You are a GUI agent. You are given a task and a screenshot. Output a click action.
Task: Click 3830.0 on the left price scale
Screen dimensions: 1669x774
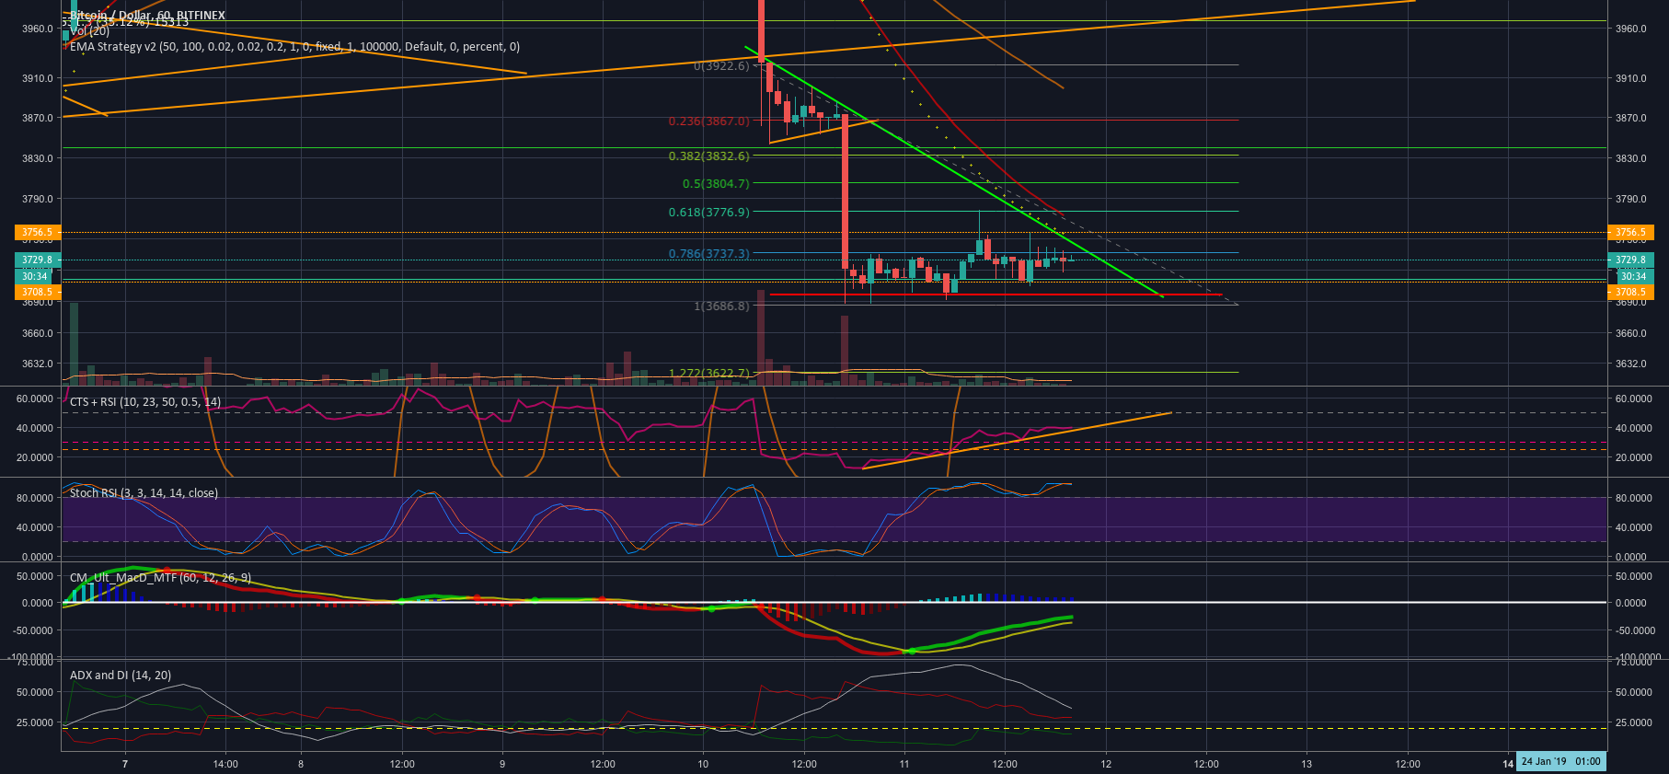(38, 158)
